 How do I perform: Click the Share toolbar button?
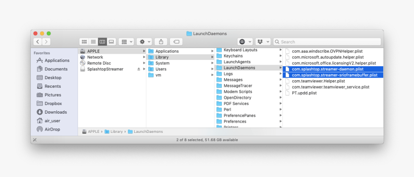click(x=161, y=42)
